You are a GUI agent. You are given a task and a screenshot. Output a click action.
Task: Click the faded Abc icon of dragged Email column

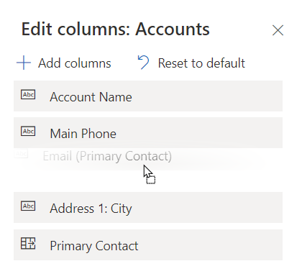pos(21,153)
